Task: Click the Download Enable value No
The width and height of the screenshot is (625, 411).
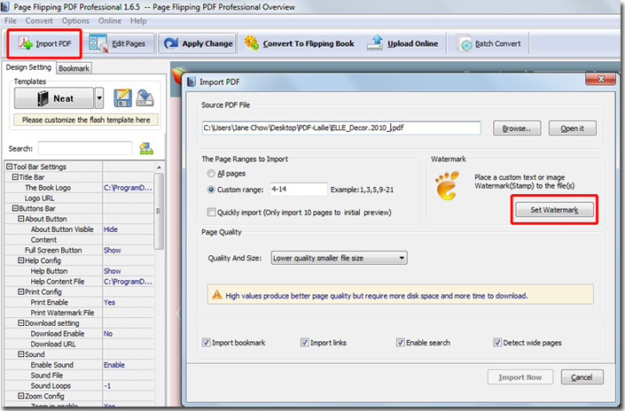Action: [x=108, y=334]
